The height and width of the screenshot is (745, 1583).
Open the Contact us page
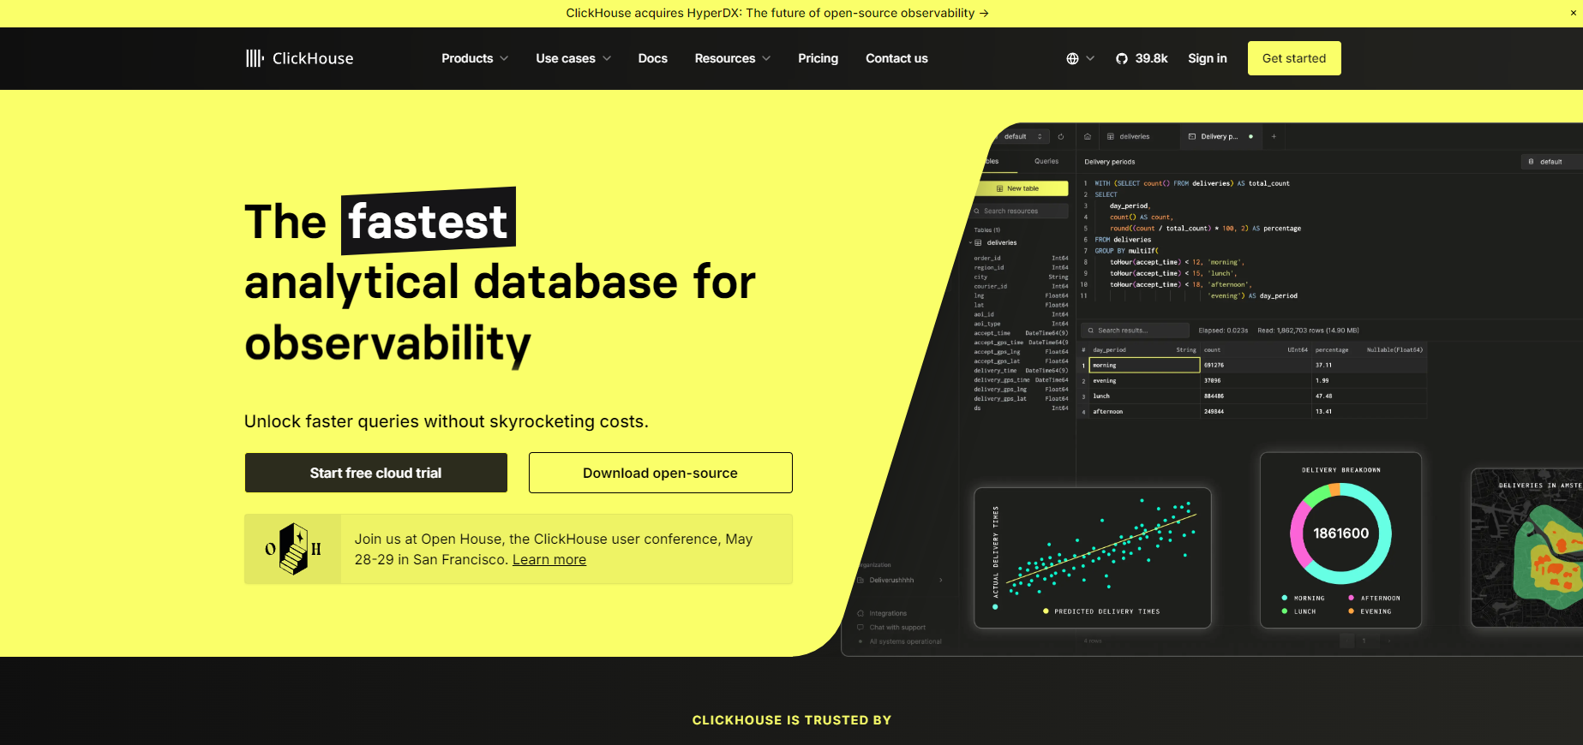tap(896, 58)
